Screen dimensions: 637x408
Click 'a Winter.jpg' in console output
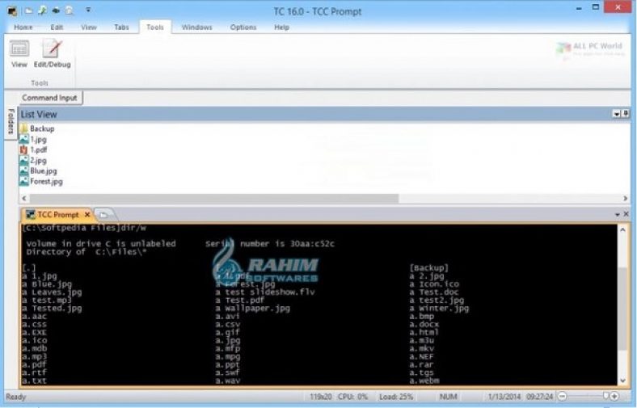[x=439, y=308]
